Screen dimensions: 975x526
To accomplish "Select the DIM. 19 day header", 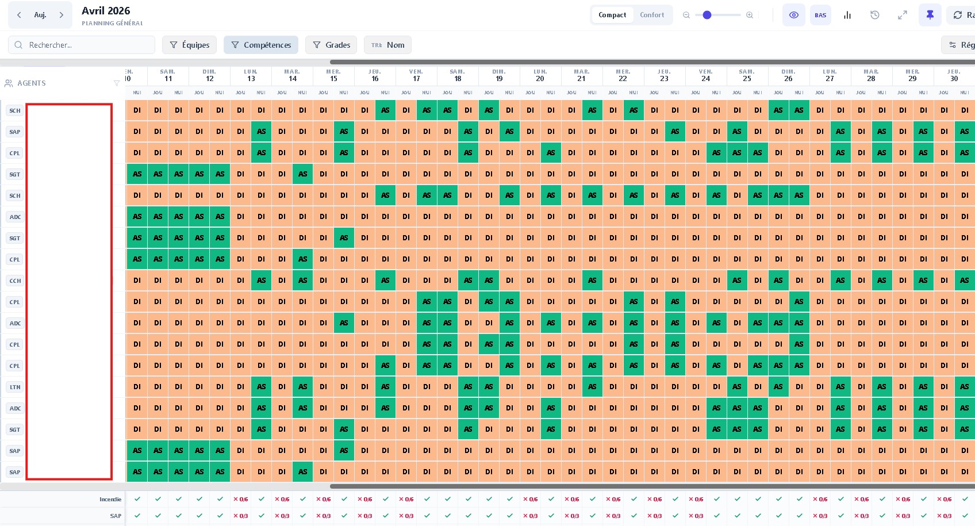I will tap(499, 75).
